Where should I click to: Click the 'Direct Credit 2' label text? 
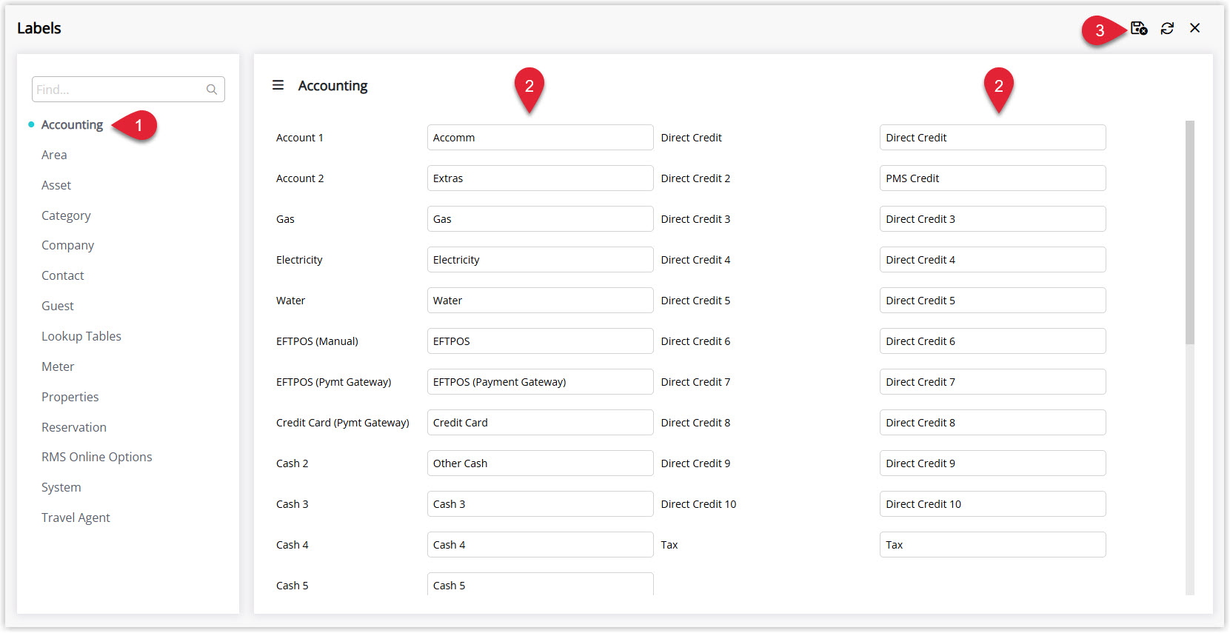click(695, 178)
